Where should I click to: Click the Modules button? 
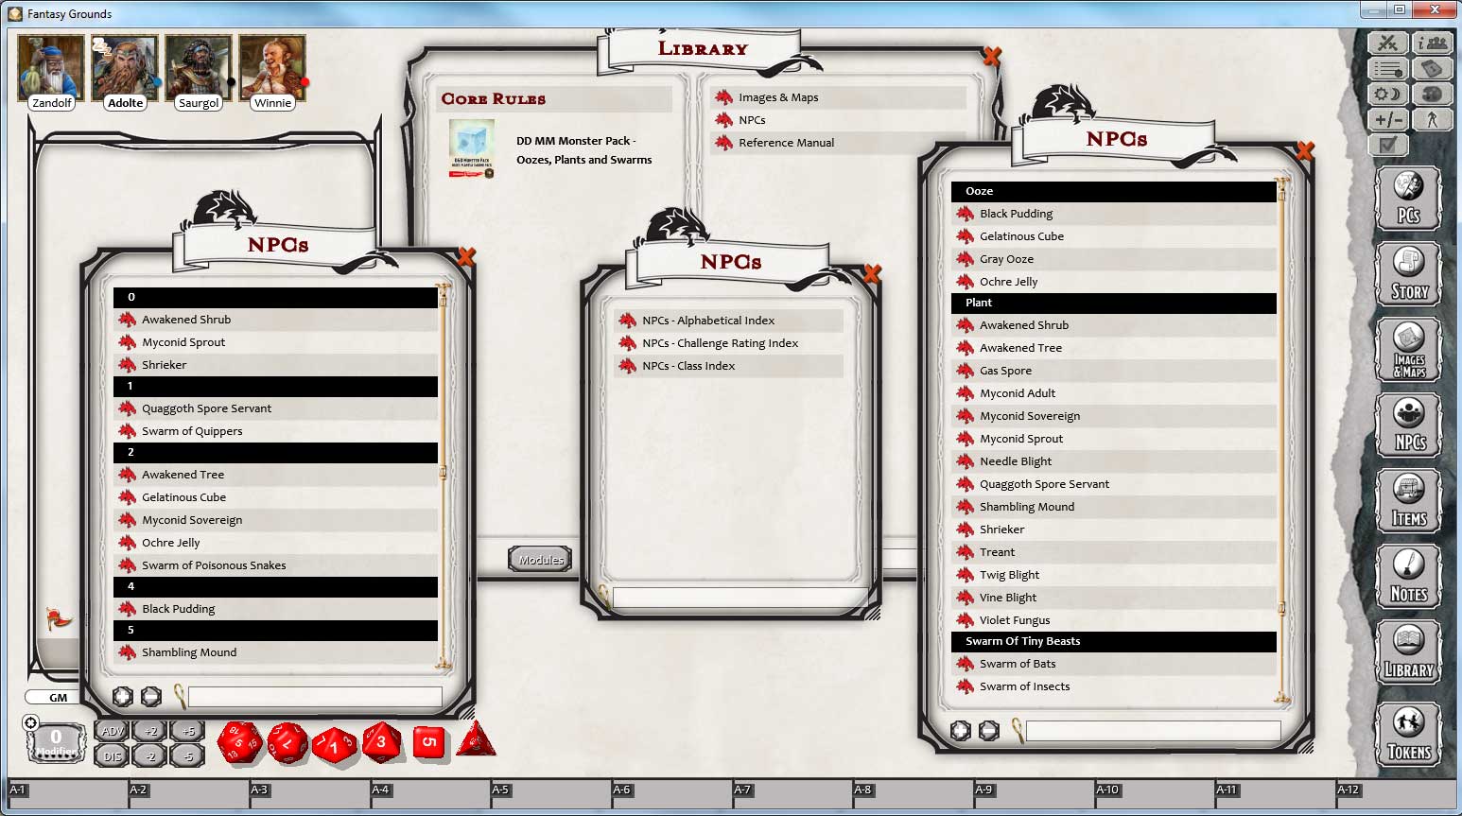pos(539,559)
